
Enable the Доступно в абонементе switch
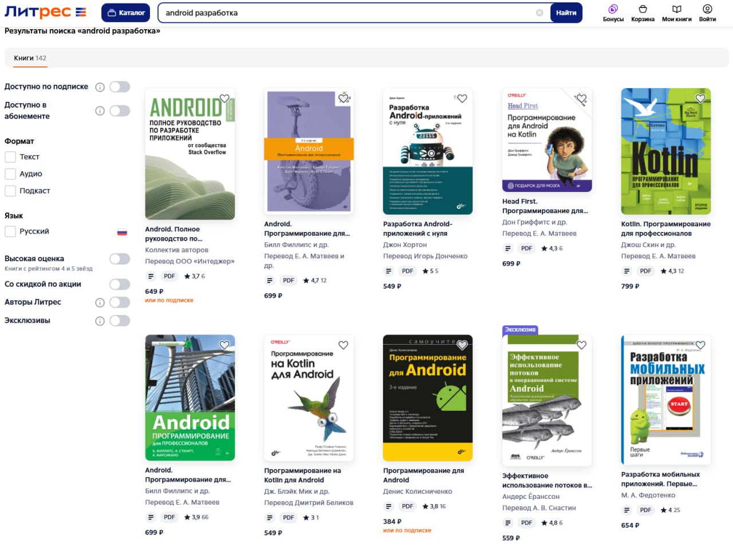click(x=120, y=111)
